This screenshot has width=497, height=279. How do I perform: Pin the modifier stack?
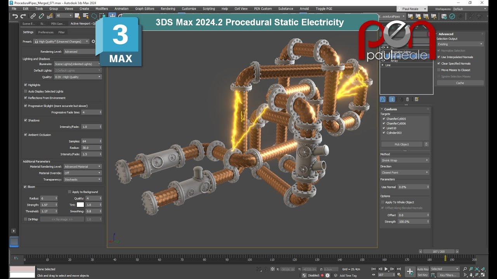[383, 100]
